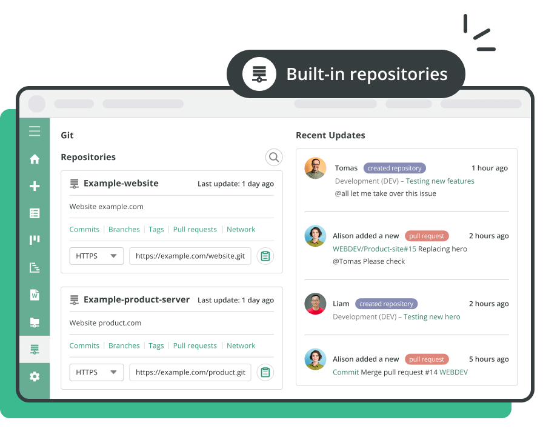Open the Gantt chart sidebar icon
543x434 pixels.
[x=35, y=267]
